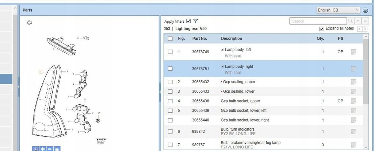Toggle the Expand all notes checkbox

(321, 28)
